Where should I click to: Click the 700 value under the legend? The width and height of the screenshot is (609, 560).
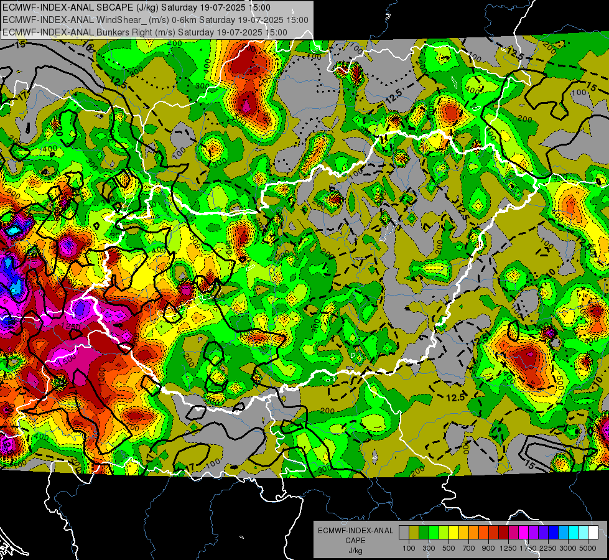pyautogui.click(x=469, y=548)
